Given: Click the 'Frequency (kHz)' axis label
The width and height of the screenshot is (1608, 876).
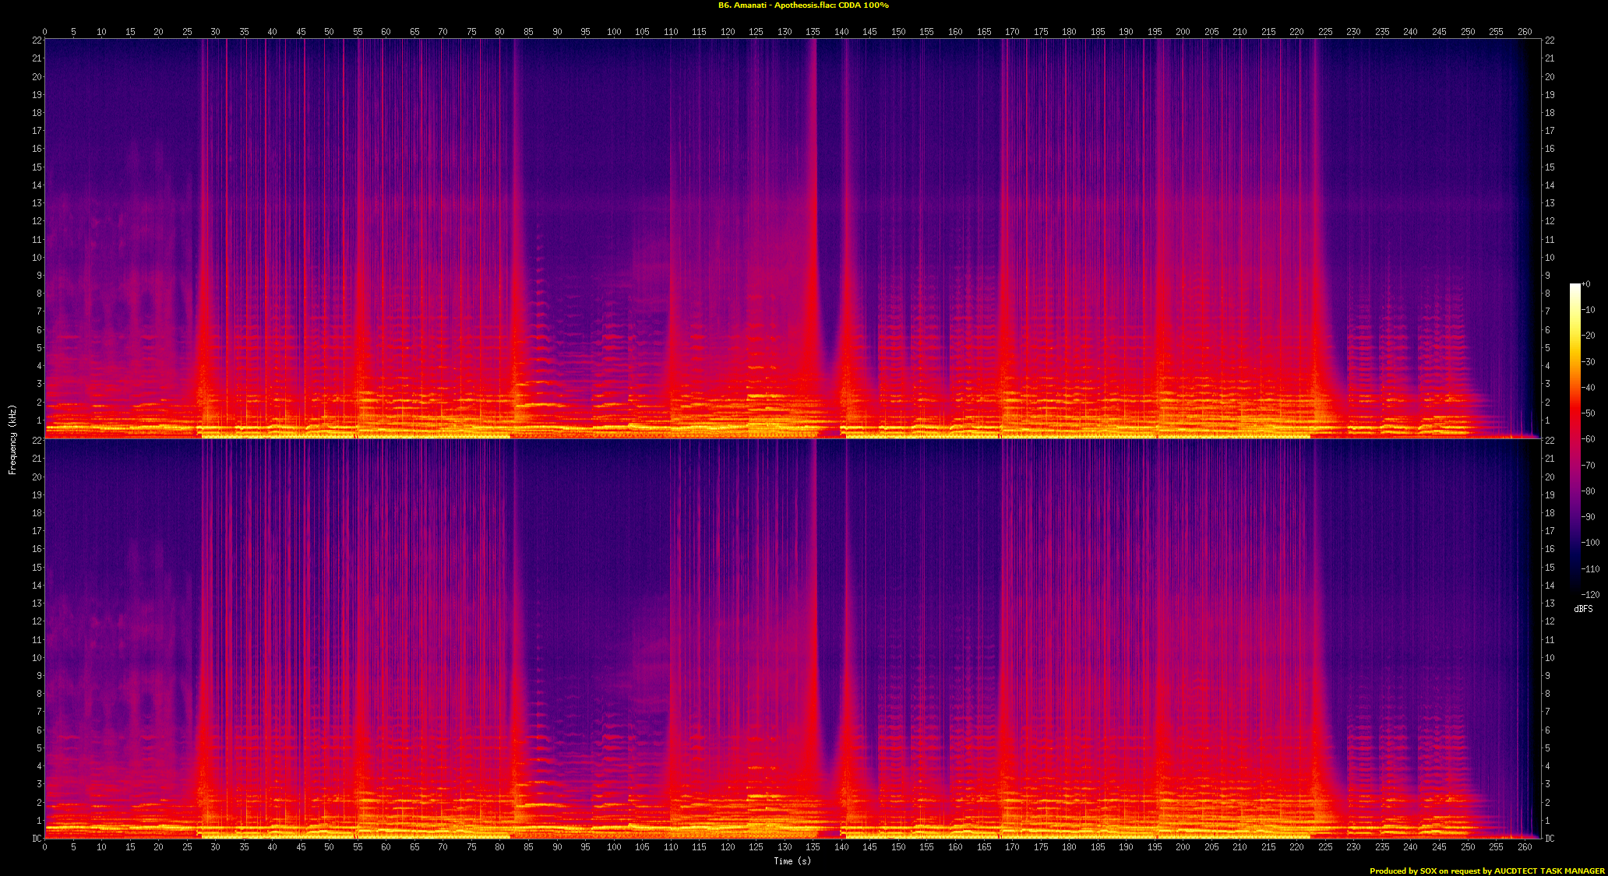Looking at the screenshot, I should (x=12, y=439).
